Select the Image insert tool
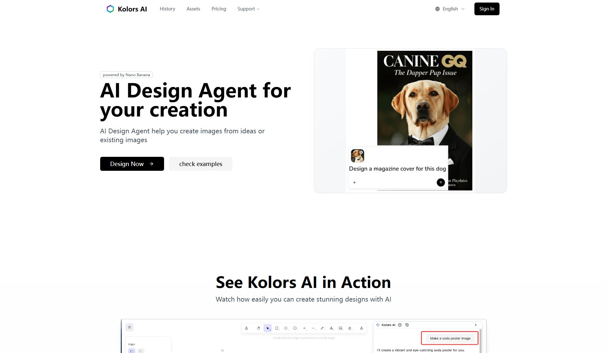This screenshot has width=607, height=353. [341, 329]
